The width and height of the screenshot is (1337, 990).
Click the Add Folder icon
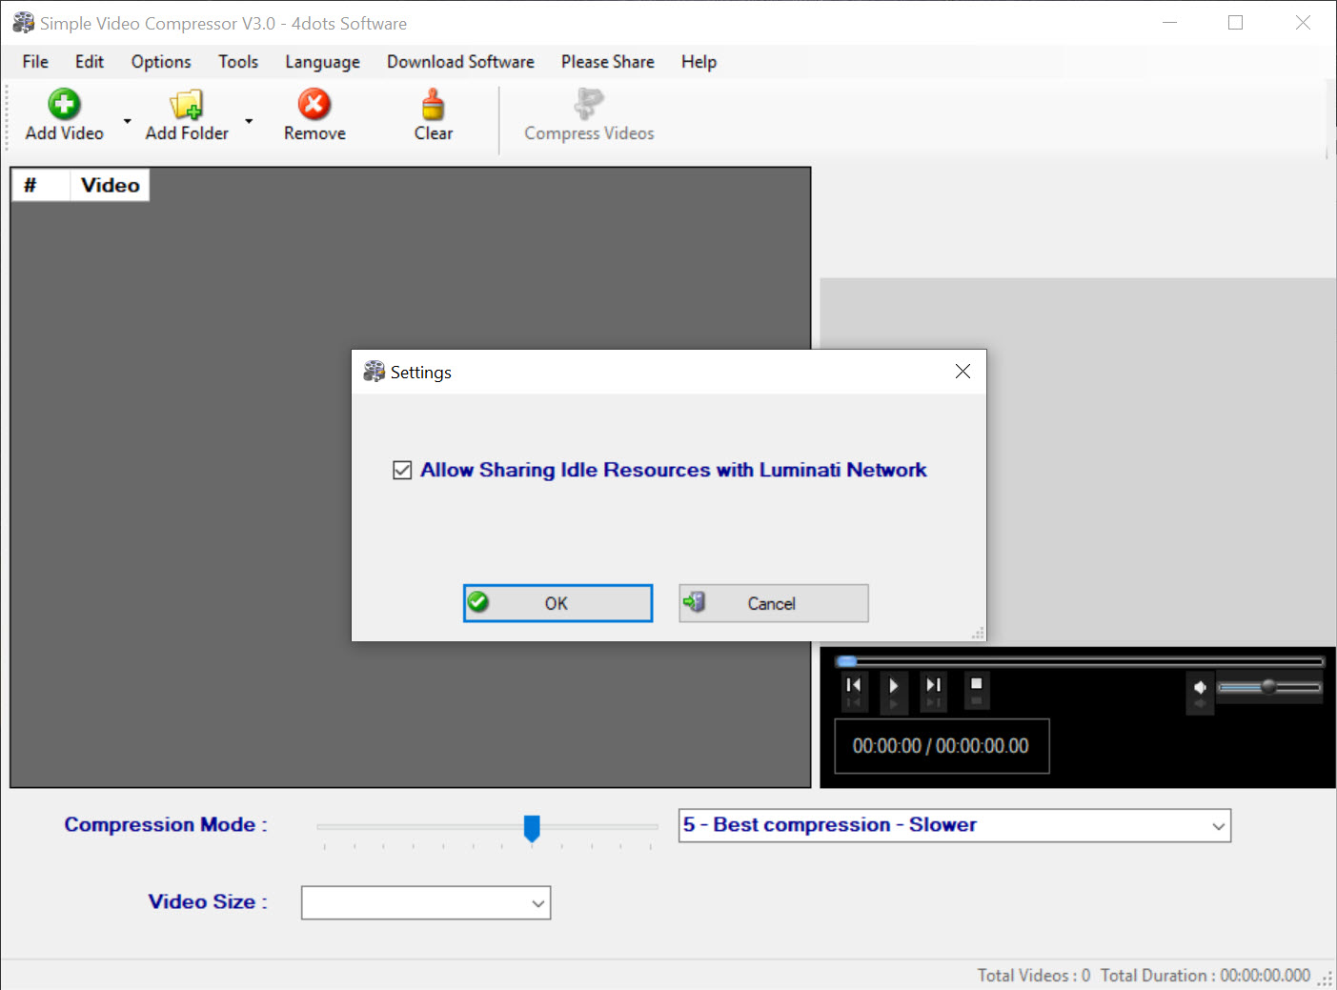click(187, 104)
